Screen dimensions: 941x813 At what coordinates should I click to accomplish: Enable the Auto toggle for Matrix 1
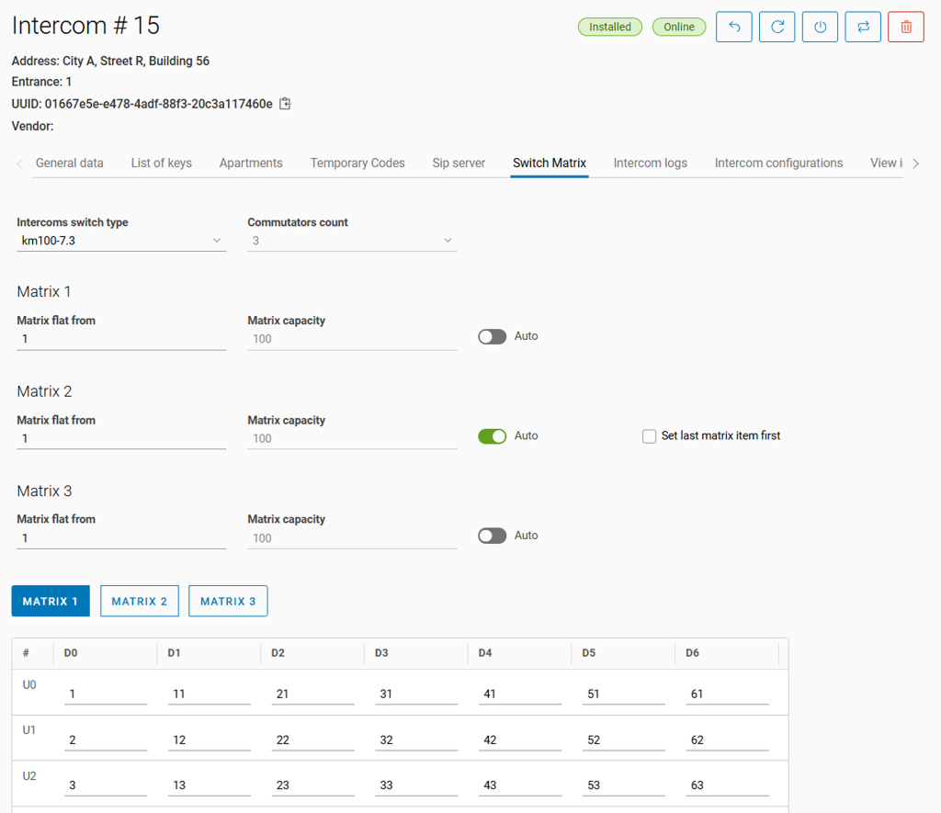pyautogui.click(x=493, y=337)
